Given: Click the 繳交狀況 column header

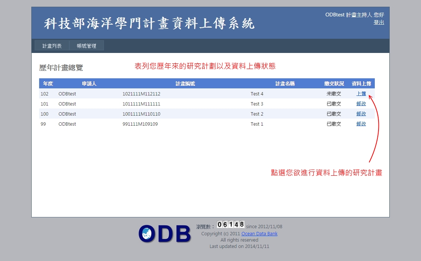Looking at the screenshot, I should (334, 84).
